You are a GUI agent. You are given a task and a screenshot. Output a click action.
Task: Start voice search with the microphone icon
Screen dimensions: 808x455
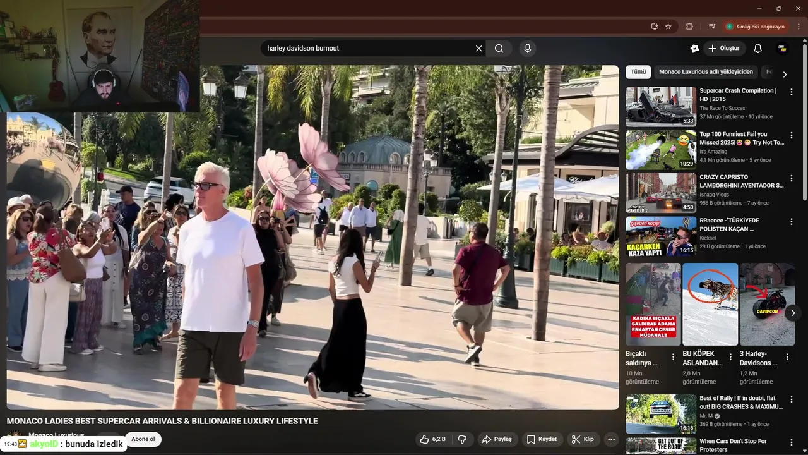tap(528, 49)
